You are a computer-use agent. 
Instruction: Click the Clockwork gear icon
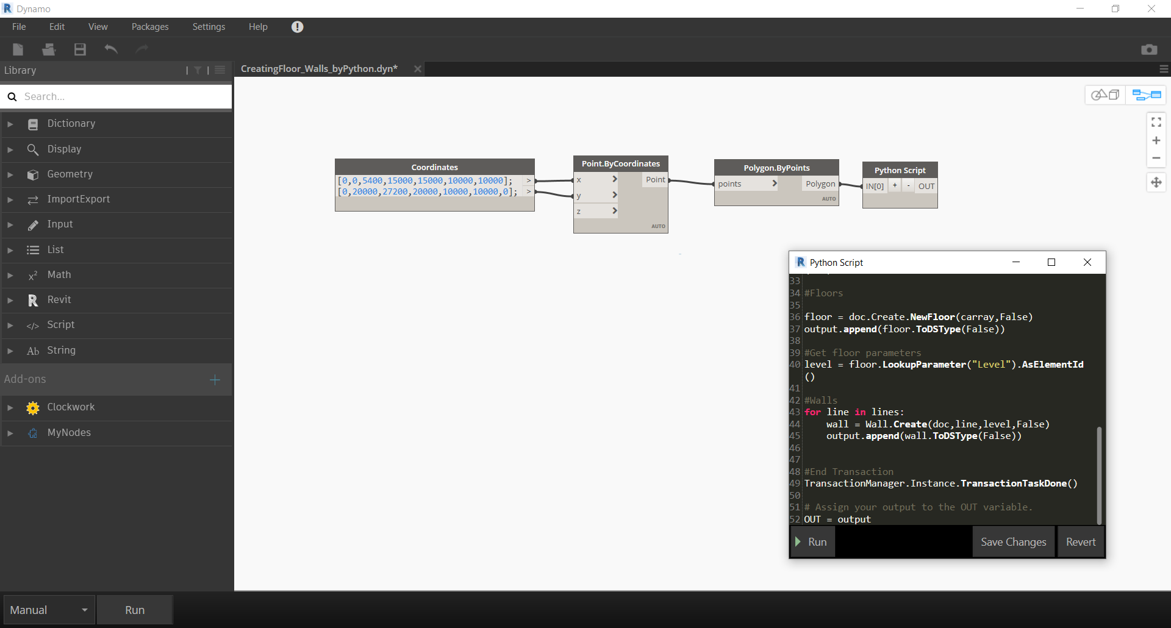pos(33,408)
